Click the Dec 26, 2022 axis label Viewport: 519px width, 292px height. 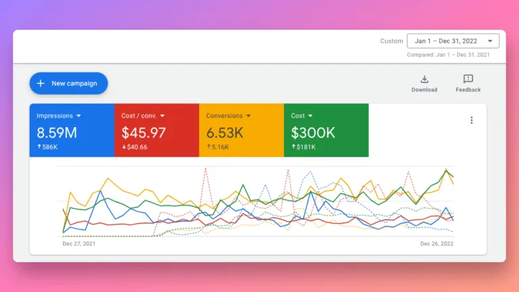[437, 243]
